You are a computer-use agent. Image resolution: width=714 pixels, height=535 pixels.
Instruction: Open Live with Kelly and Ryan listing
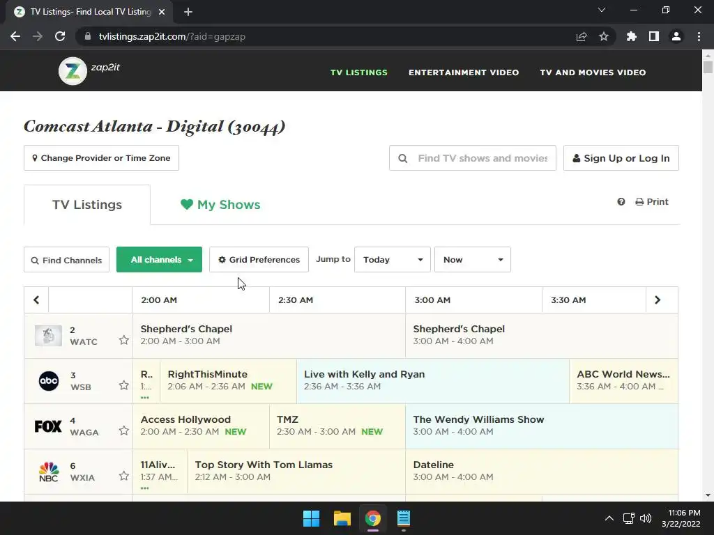tap(433, 381)
